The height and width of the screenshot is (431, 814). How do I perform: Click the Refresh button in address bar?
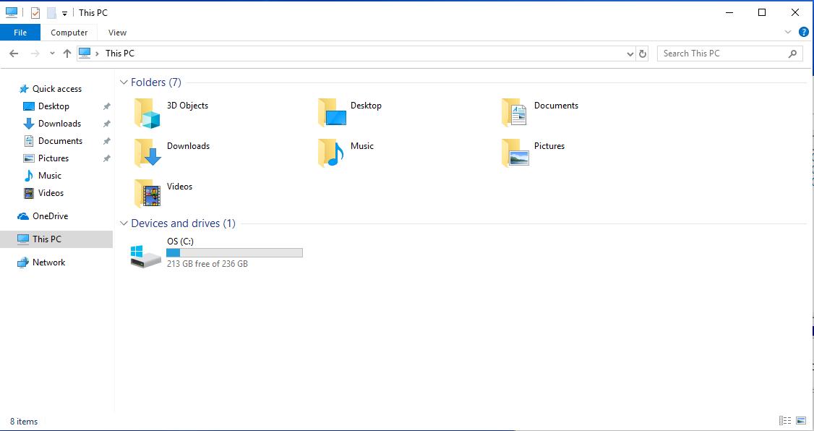click(643, 54)
